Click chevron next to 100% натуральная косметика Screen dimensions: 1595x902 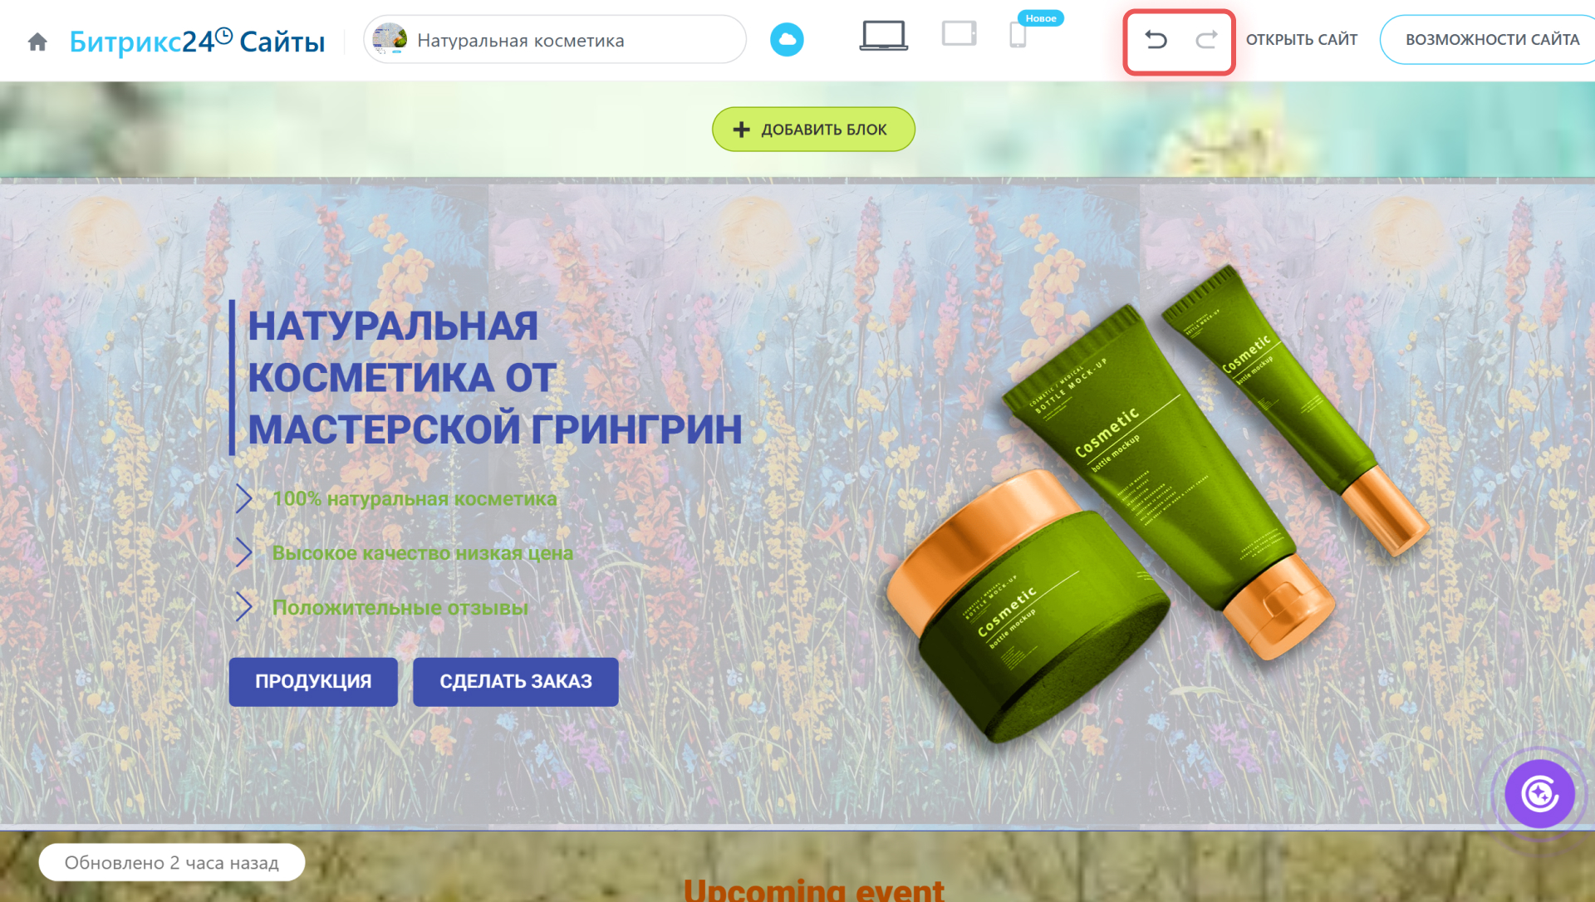243,498
